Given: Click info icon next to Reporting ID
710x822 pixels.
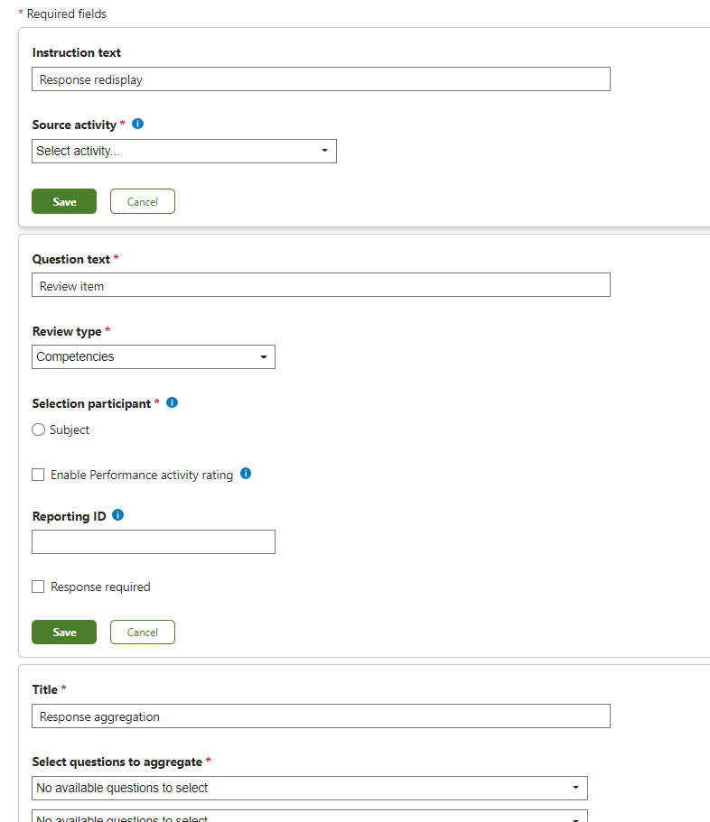Looking at the screenshot, I should tap(118, 516).
